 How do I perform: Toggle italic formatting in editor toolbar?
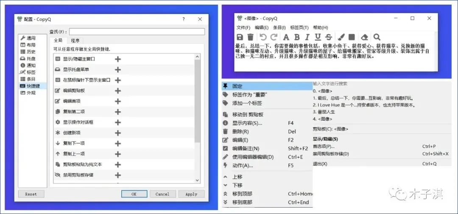point(307,37)
